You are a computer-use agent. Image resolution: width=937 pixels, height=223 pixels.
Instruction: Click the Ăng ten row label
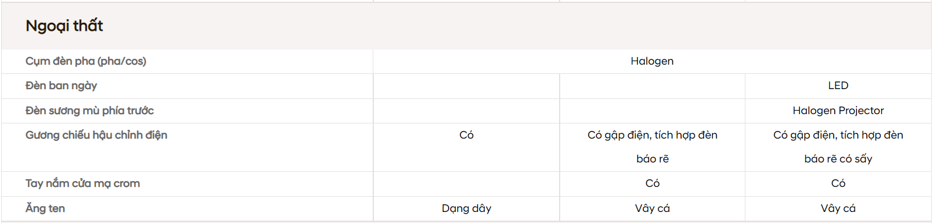coord(45,208)
